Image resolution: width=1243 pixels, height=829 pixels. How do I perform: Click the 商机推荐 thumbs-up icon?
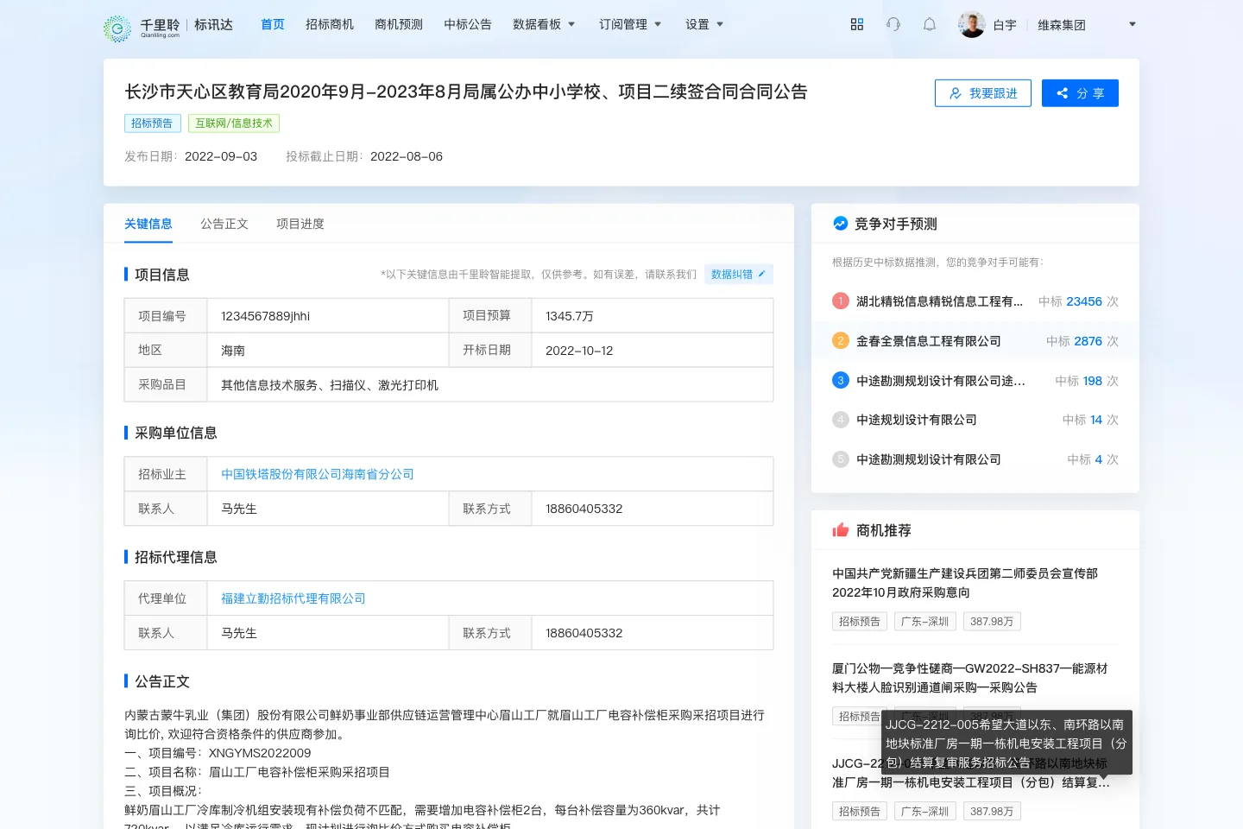click(x=841, y=529)
